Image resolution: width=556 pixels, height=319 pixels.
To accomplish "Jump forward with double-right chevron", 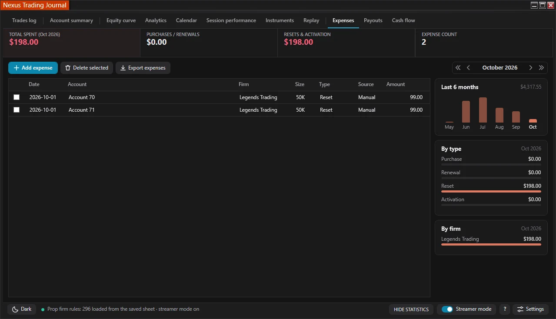I will (x=541, y=68).
